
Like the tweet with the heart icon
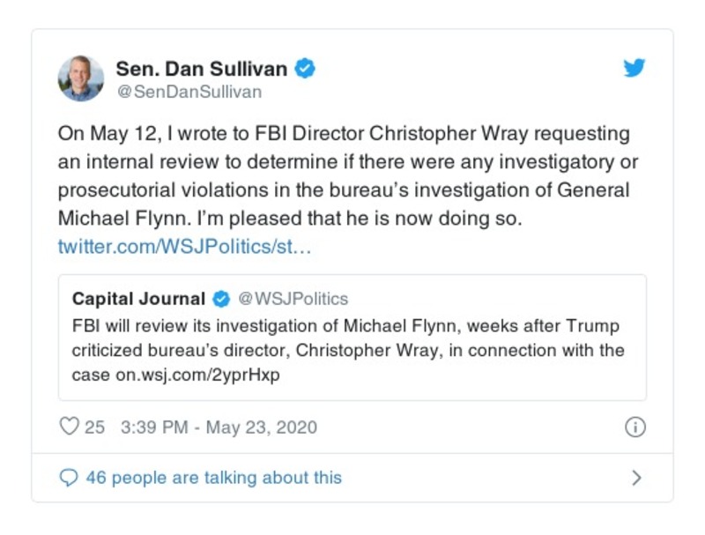tap(69, 427)
